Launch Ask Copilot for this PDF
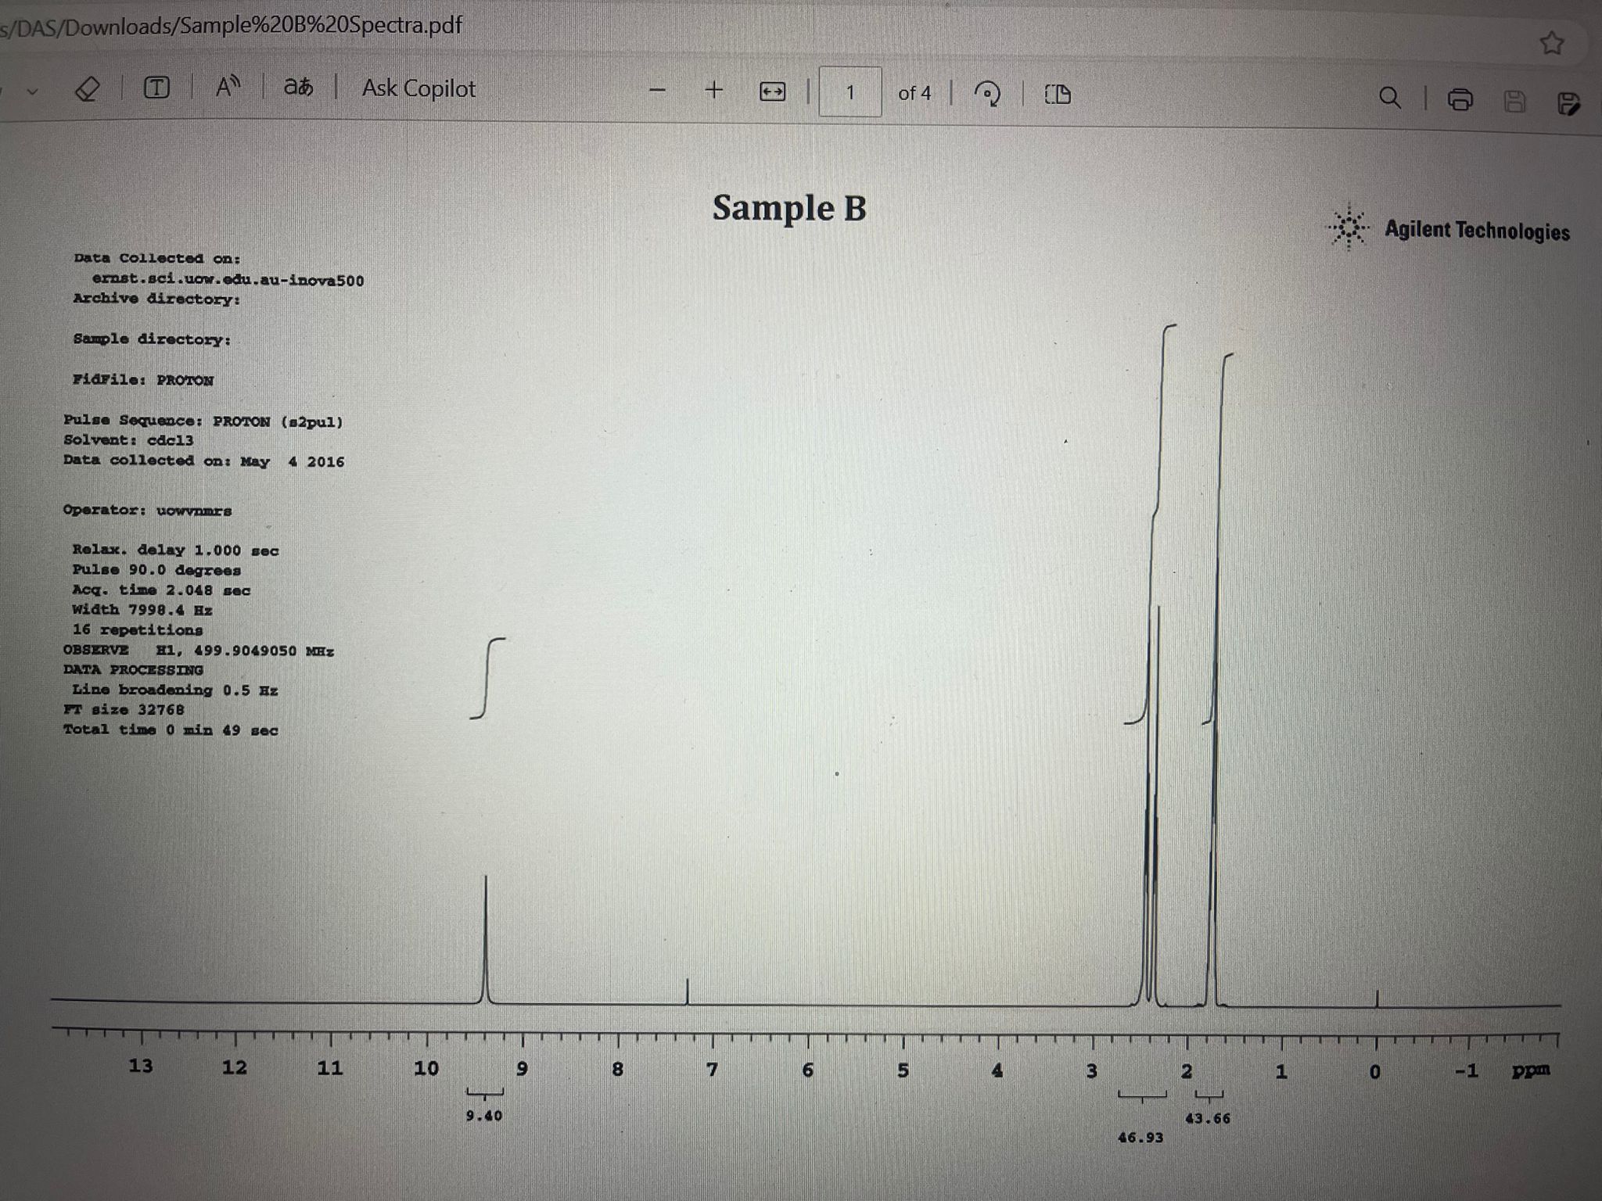Viewport: 1602px width, 1201px height. (x=417, y=88)
